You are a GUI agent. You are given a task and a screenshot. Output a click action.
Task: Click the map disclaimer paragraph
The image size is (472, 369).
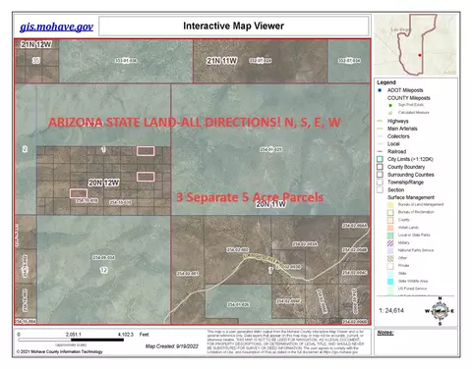click(x=285, y=343)
